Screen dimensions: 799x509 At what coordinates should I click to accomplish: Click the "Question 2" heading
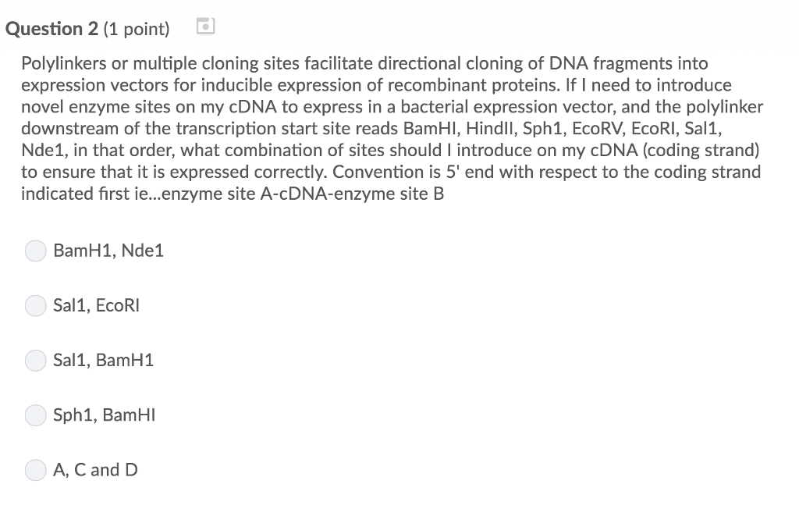coord(51,29)
